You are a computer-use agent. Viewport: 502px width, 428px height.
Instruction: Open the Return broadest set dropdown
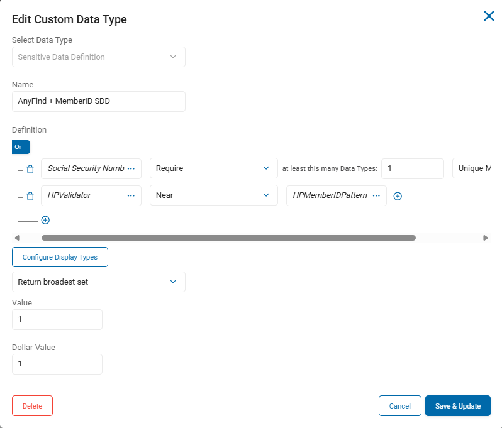pyautogui.click(x=98, y=282)
